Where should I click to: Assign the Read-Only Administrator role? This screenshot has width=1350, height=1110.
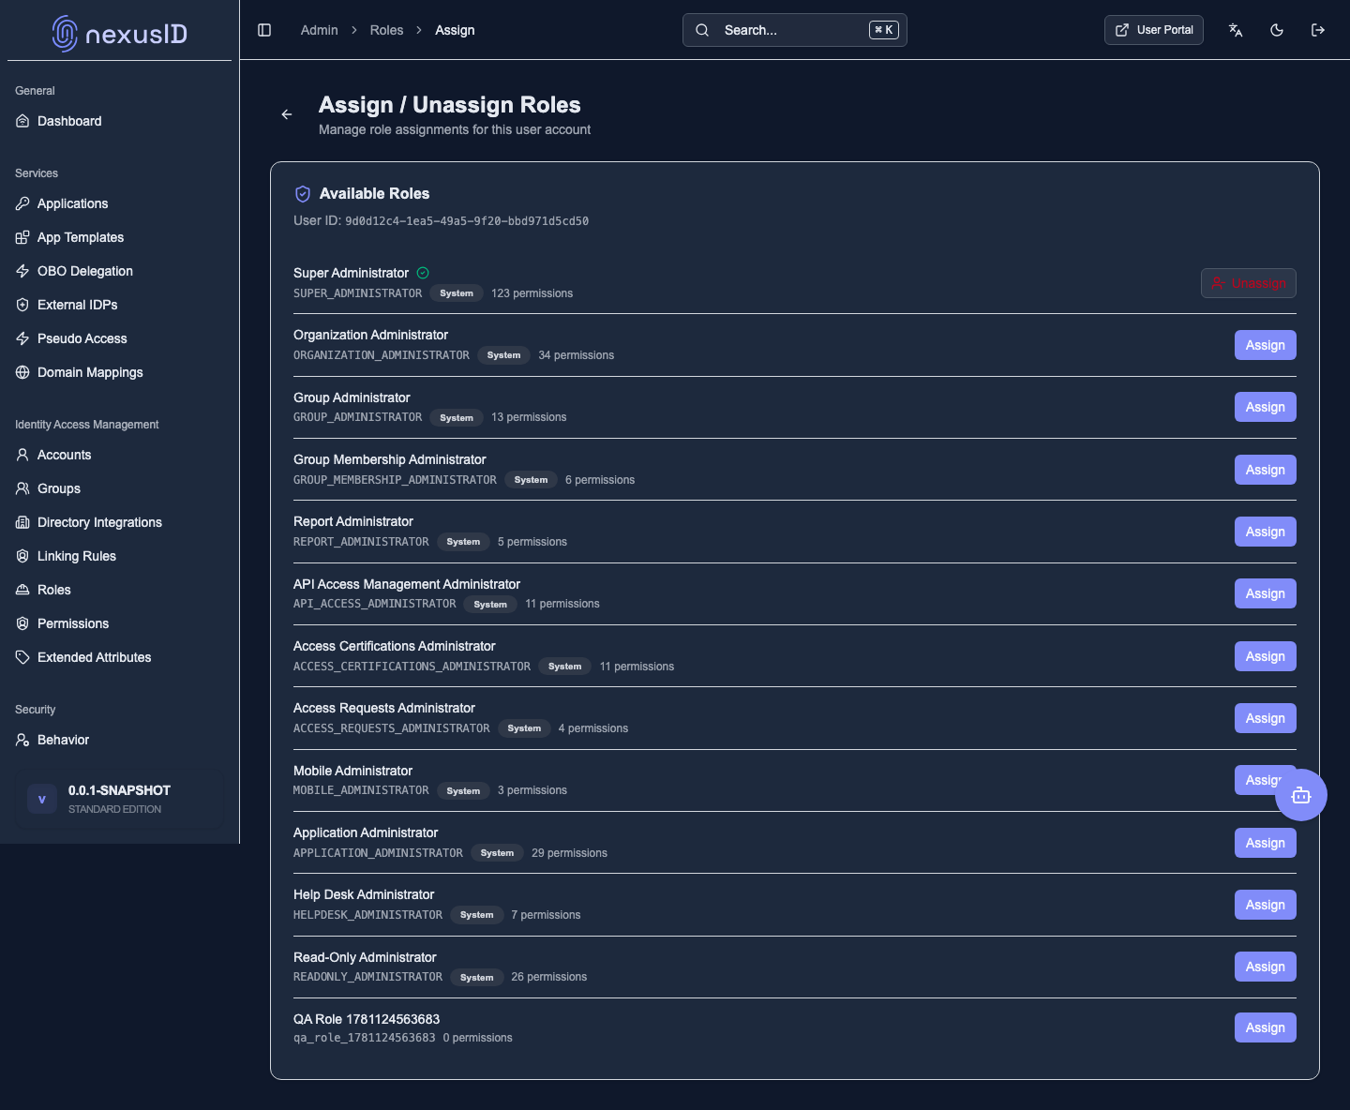coord(1266,967)
